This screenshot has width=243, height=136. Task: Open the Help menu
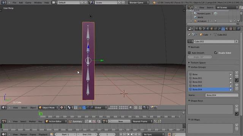point(47,3)
